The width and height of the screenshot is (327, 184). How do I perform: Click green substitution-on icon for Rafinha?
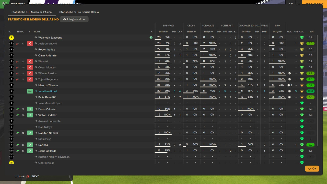click(30, 145)
